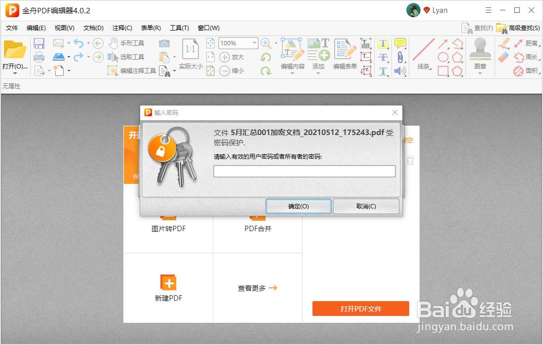The width and height of the screenshot is (543, 345).
Task: Confirm password with 确定(O) button
Action: pyautogui.click(x=298, y=206)
